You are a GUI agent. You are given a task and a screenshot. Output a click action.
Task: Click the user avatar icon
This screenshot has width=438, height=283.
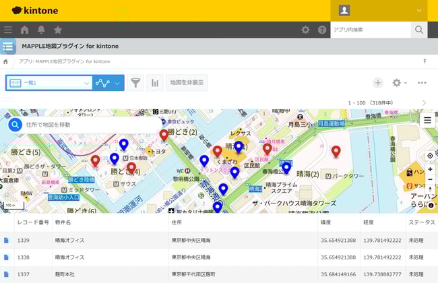pyautogui.click(x=344, y=10)
